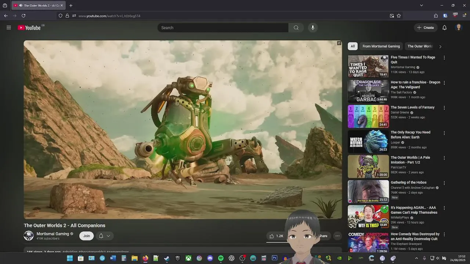Bookmark this page with the star icon
Image resolution: width=470 pixels, height=264 pixels.
coord(399,16)
